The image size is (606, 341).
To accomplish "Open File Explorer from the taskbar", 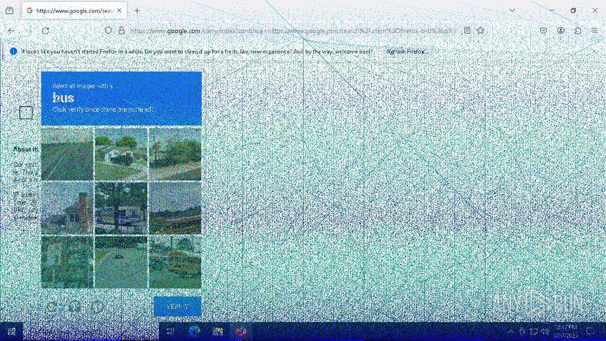I will point(218,332).
